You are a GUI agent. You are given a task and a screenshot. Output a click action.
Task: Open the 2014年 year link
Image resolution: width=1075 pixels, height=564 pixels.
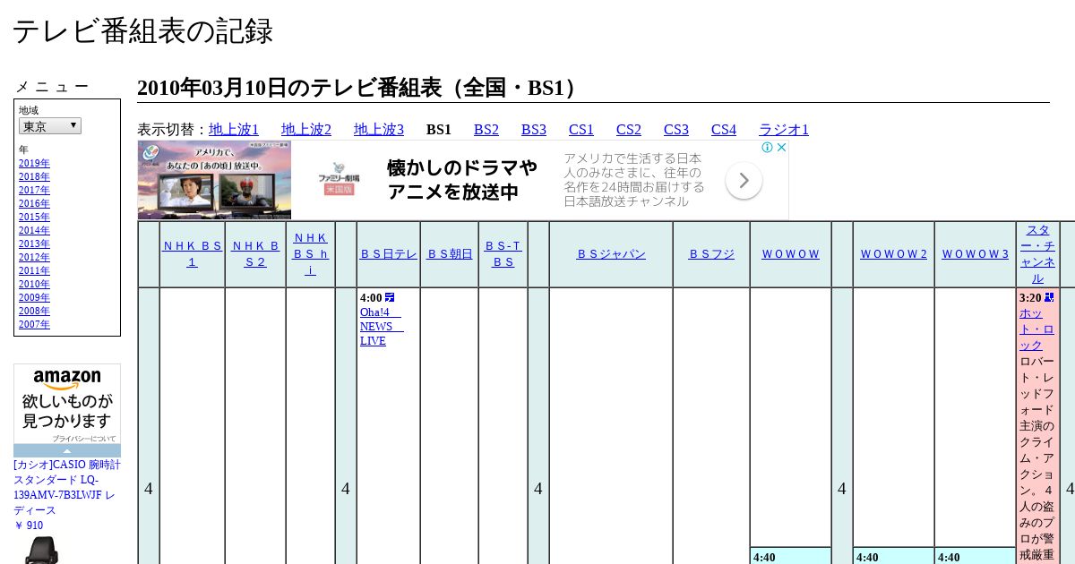click(34, 230)
